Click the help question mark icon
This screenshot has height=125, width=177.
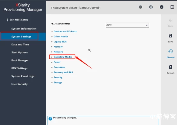point(162,7)
